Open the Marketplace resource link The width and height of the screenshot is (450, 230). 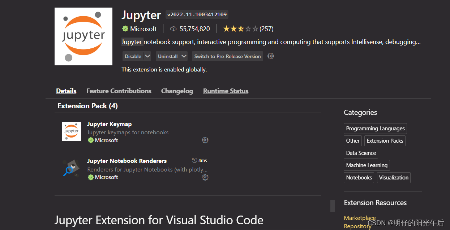click(360, 218)
